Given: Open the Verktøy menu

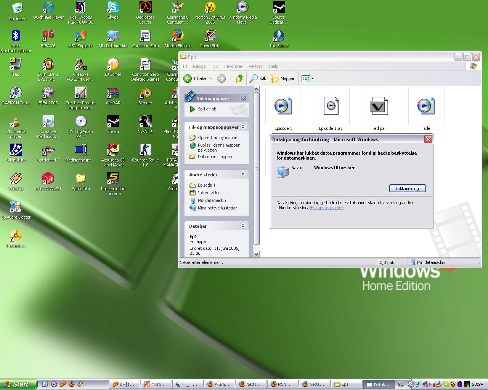Looking at the screenshot, I should coord(255,66).
